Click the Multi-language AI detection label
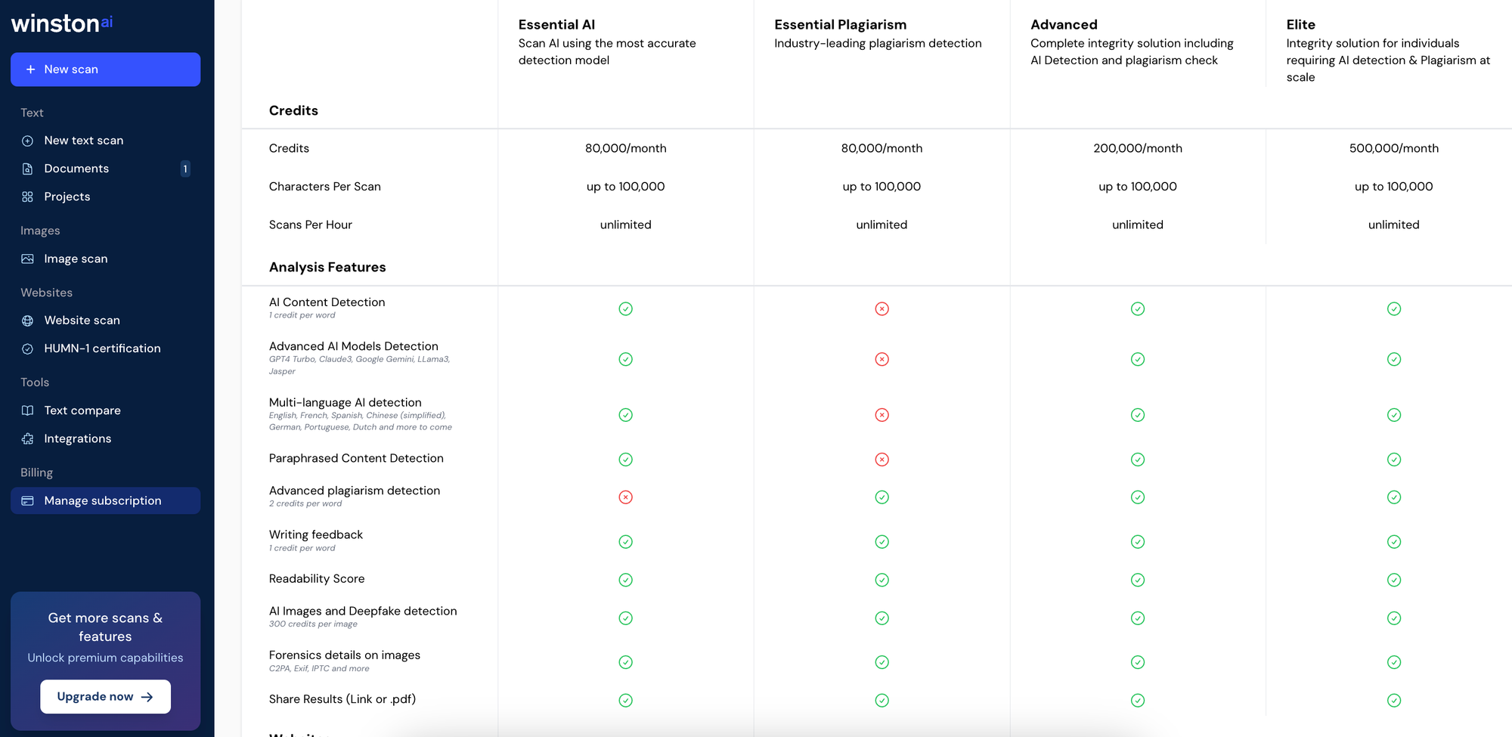 tap(345, 403)
